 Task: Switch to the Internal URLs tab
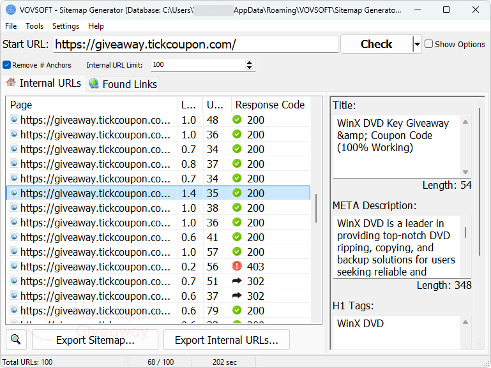(x=44, y=83)
